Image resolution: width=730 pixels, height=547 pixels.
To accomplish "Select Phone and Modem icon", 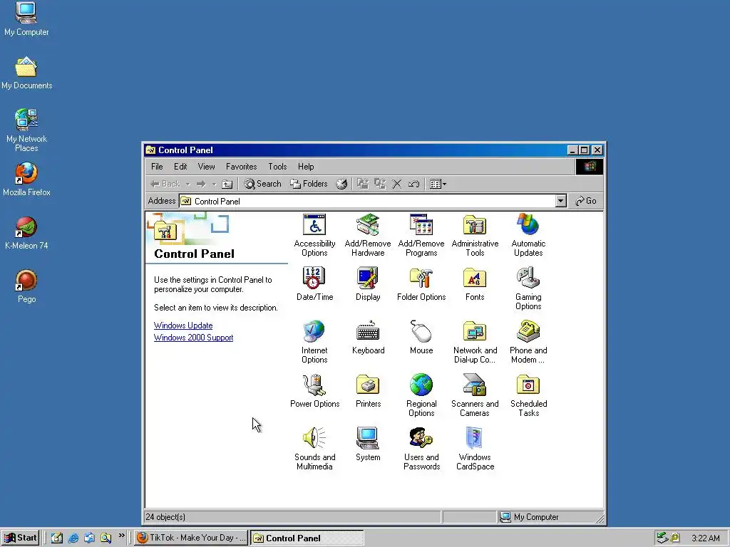I will (528, 342).
